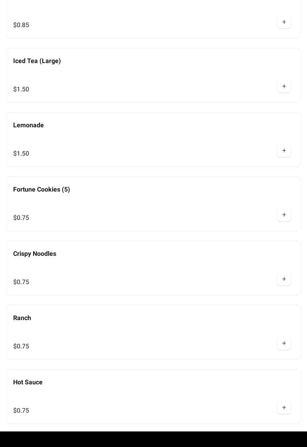The width and height of the screenshot is (307, 447).
Task: Click Fortune Cookies' $0.75 price
Action: coord(21,218)
